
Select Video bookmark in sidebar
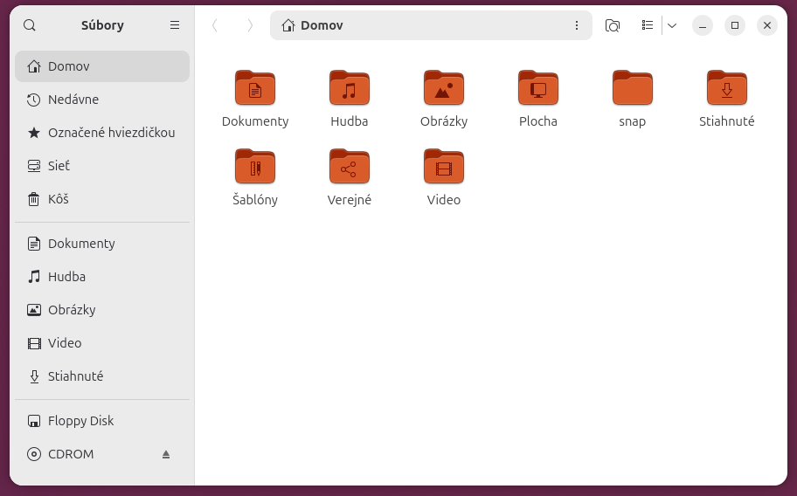coord(102,343)
